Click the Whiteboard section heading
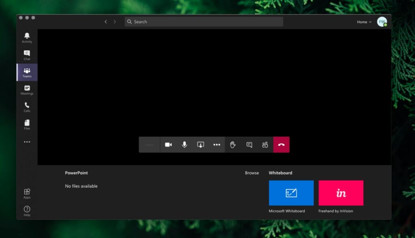Image resolution: width=415 pixels, height=238 pixels. click(x=280, y=173)
